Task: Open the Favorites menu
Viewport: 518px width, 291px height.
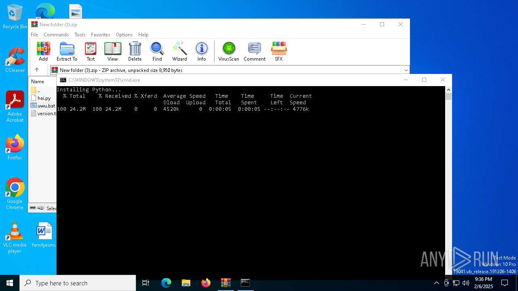Action: 100,35
